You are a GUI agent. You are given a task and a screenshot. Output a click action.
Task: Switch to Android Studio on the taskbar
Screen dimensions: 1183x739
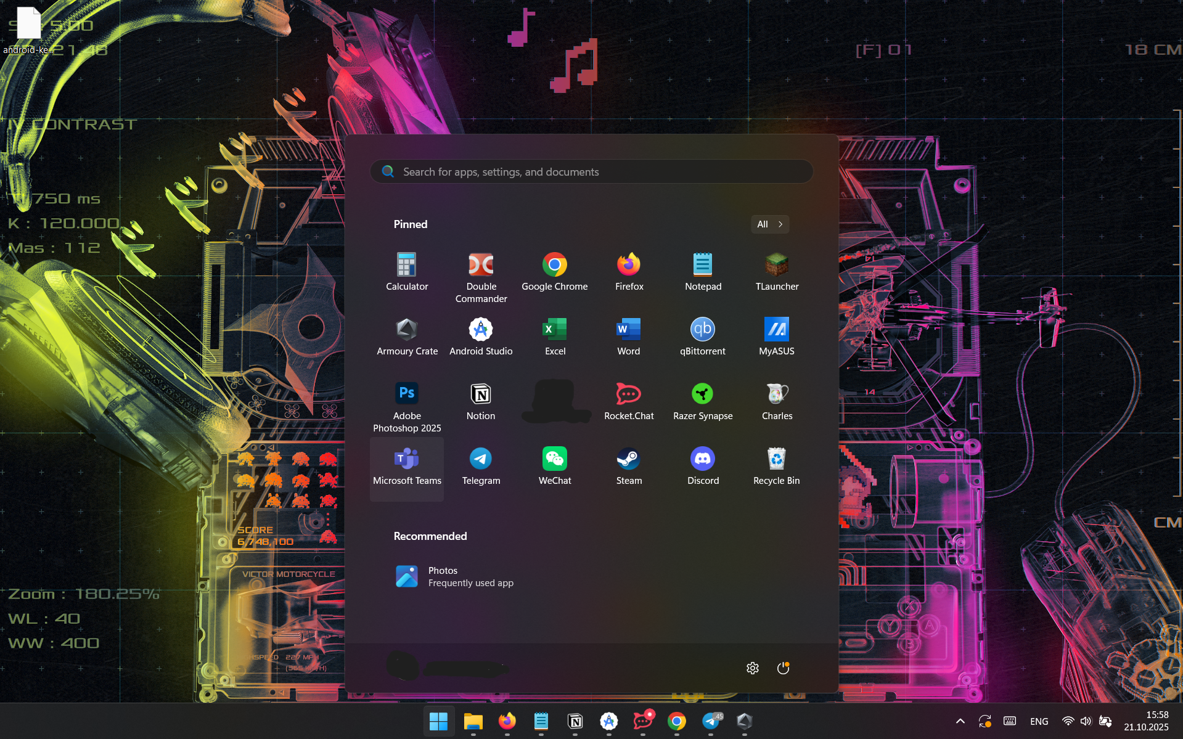(608, 721)
